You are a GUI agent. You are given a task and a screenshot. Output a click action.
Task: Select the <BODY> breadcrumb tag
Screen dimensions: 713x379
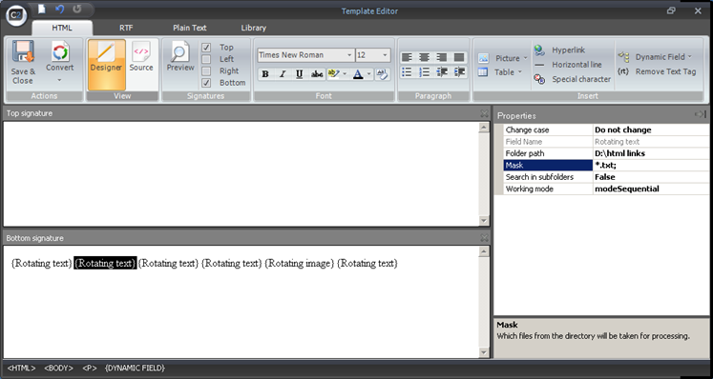(58, 369)
